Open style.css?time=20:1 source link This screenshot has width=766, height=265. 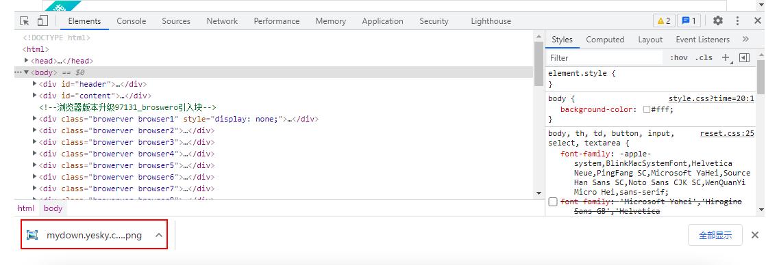(x=711, y=98)
